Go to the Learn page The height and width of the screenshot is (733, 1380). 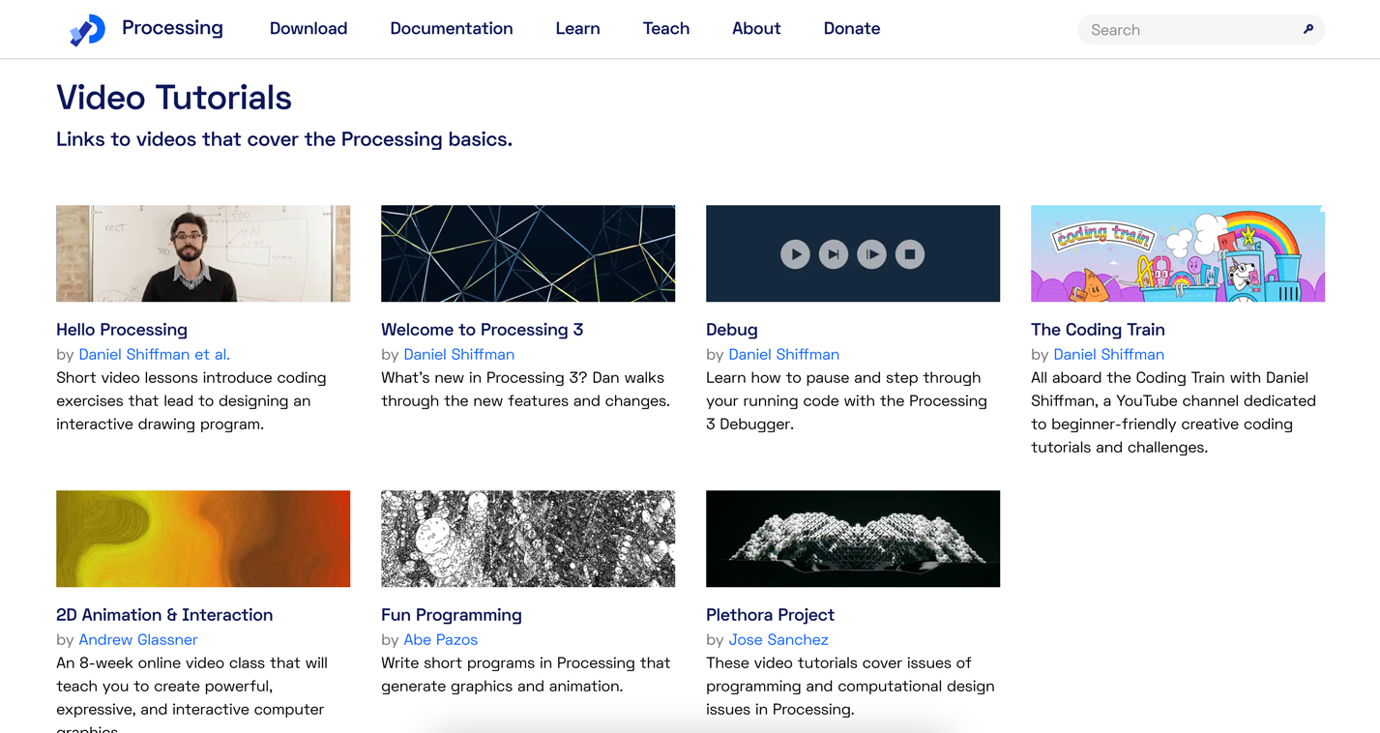click(577, 29)
